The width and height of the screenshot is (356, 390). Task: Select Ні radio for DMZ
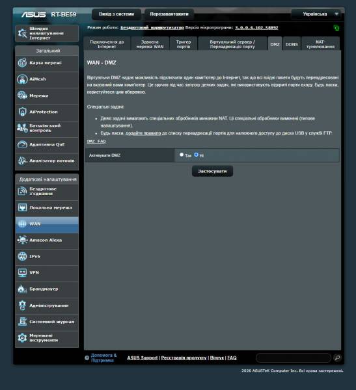coord(197,155)
